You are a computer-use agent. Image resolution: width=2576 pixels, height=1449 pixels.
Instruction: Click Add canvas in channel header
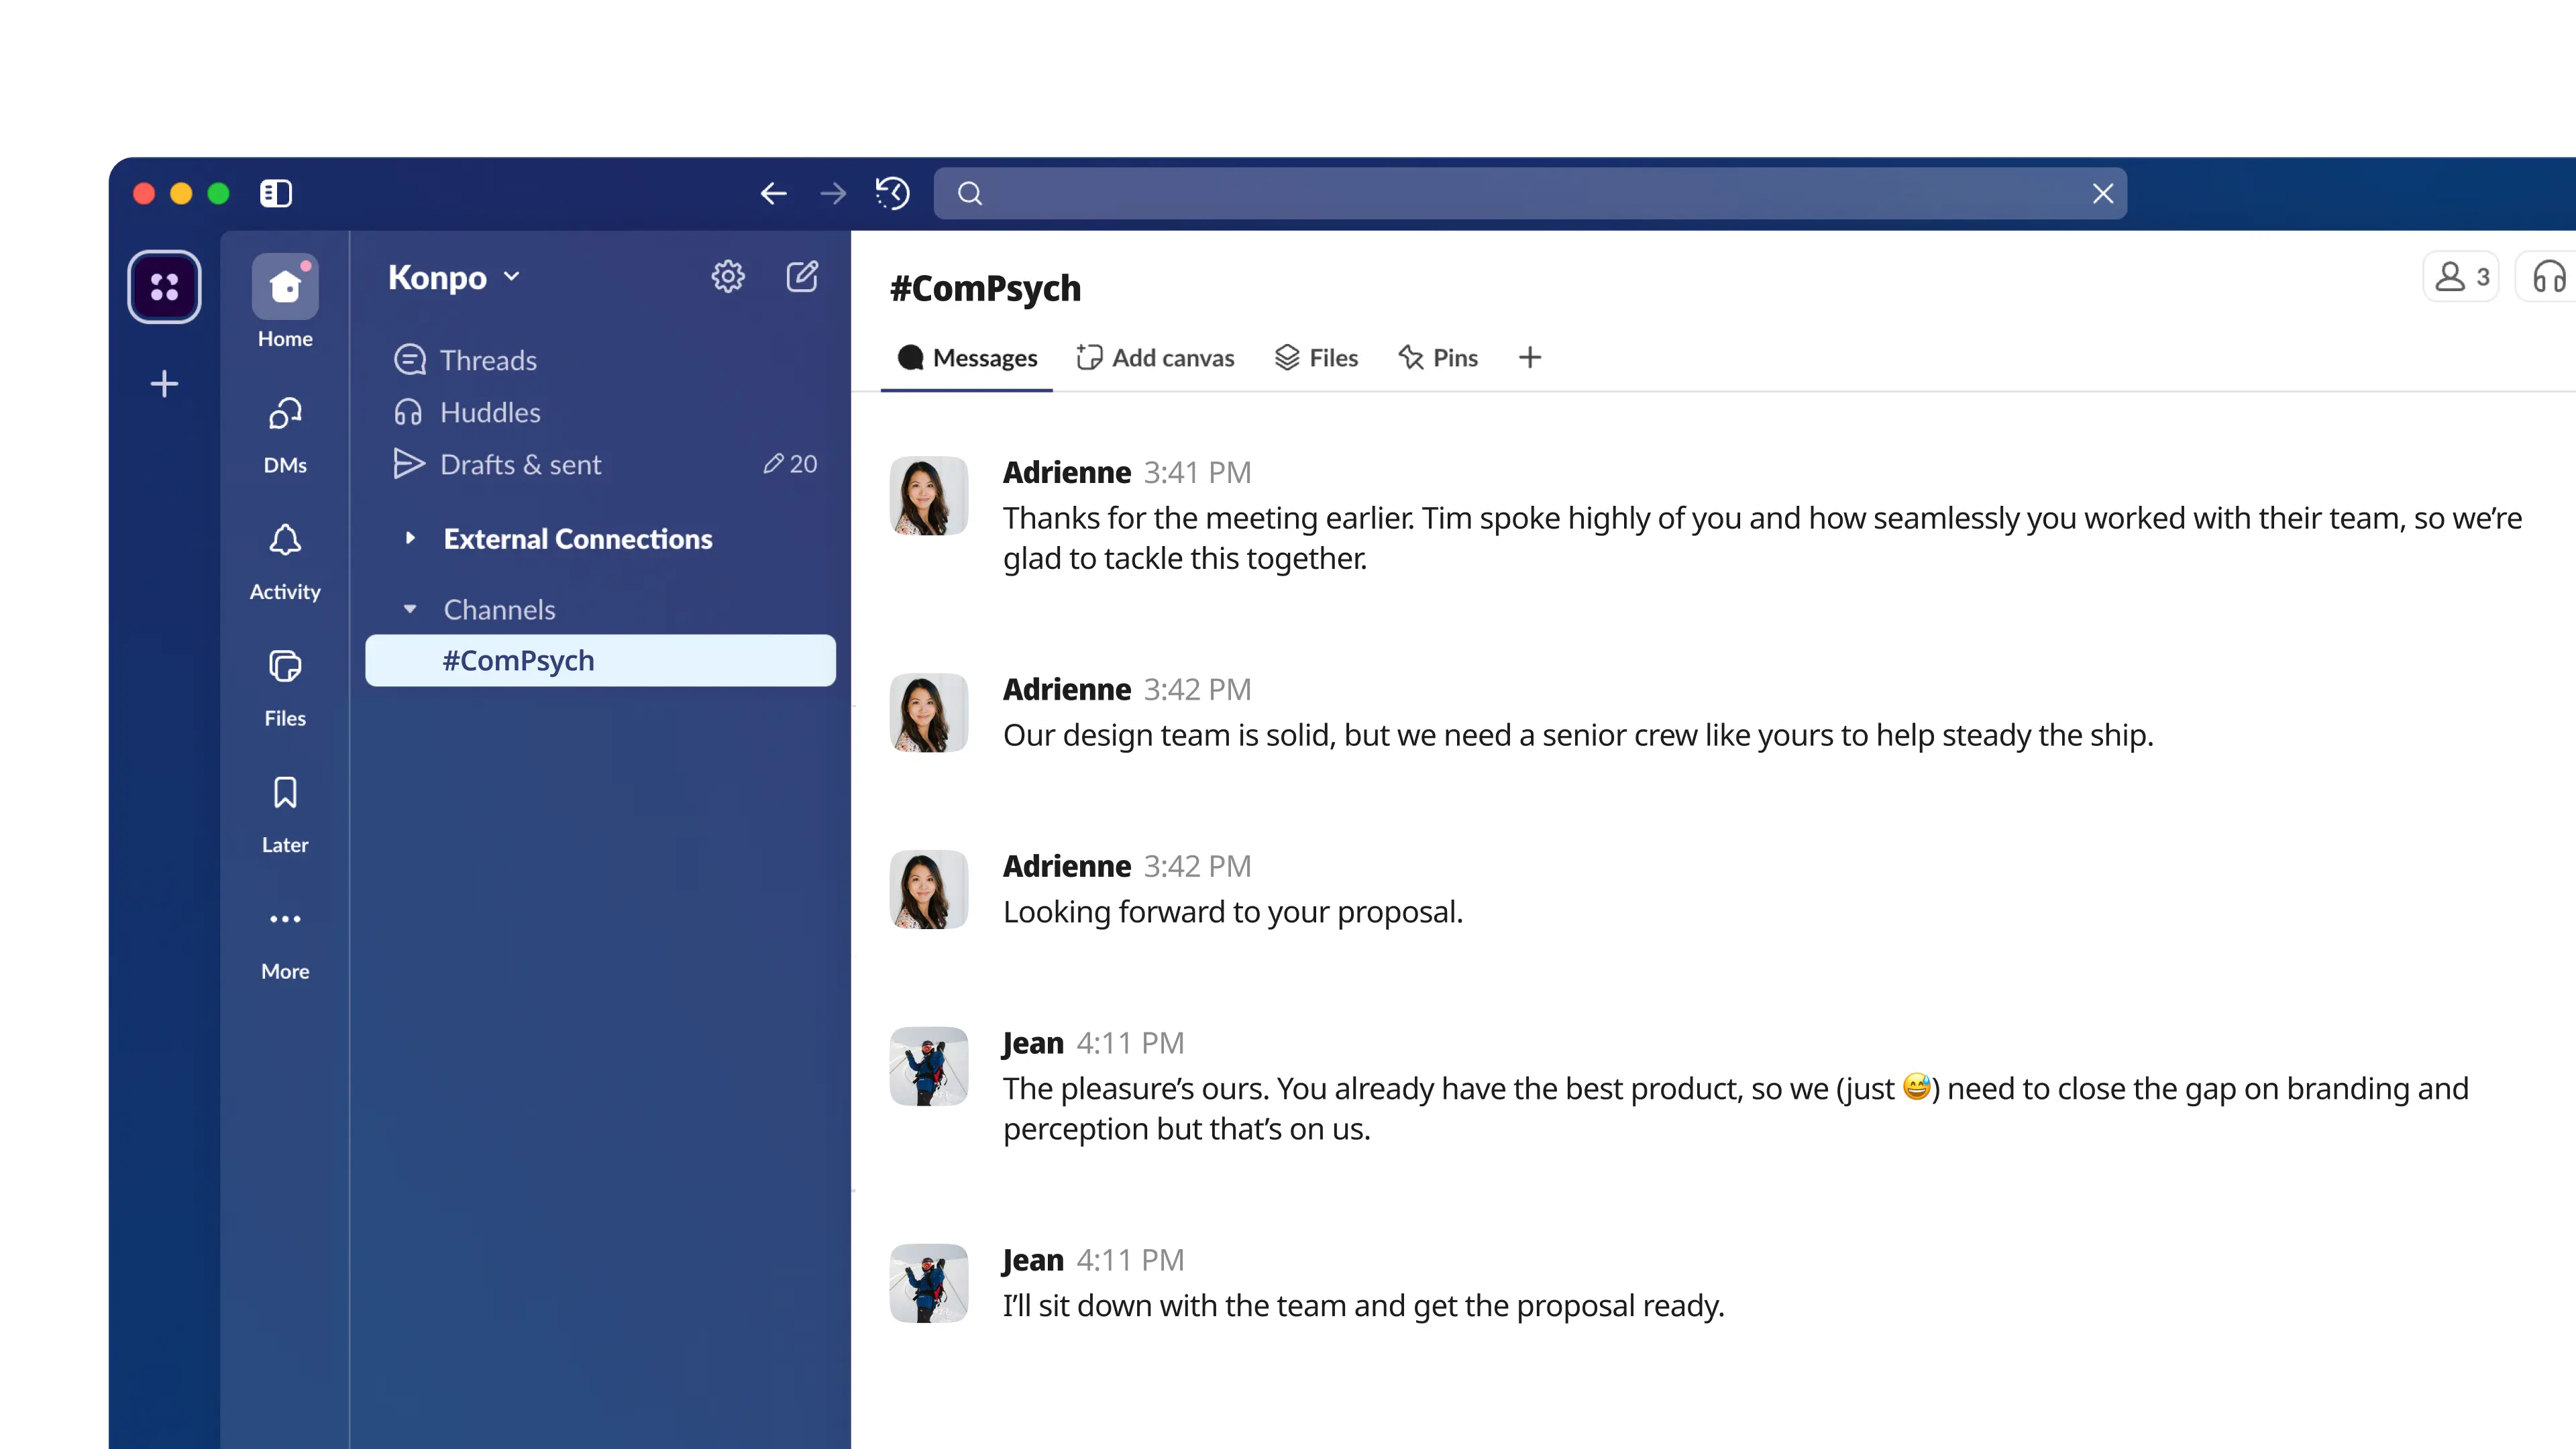[1156, 358]
